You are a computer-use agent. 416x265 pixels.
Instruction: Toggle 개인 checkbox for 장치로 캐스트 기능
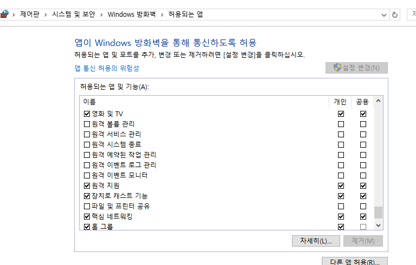[x=341, y=196]
